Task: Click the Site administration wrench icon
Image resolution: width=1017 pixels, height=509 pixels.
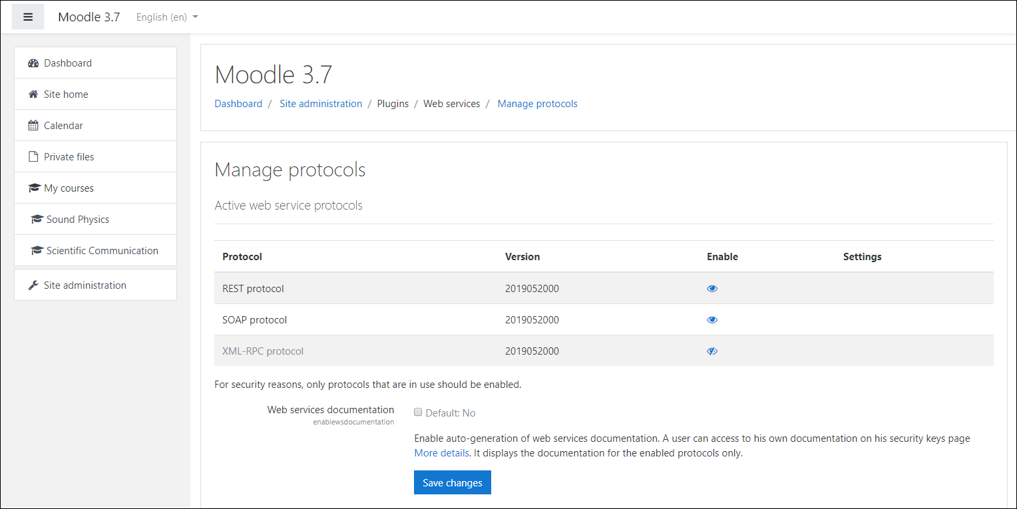Action: (33, 285)
